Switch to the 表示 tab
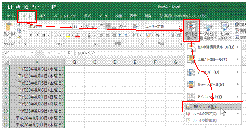Viewport: 249px width, 130px height. click(133, 16)
